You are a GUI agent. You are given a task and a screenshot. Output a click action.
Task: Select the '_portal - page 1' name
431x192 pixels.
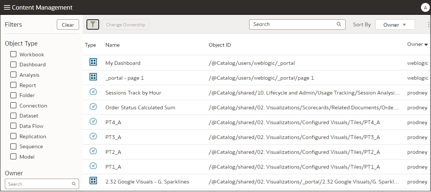(x=125, y=78)
